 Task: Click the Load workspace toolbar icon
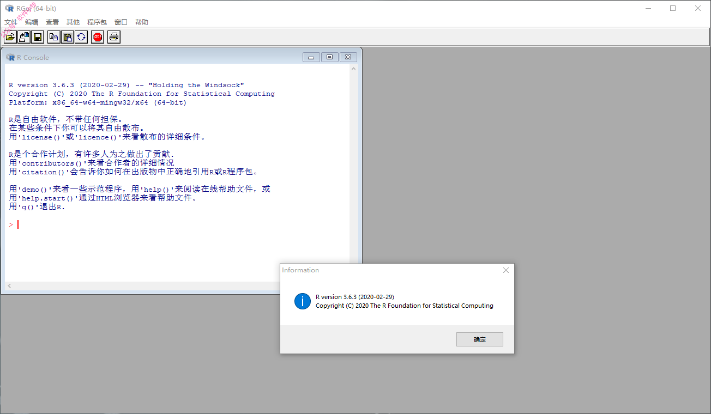[24, 37]
